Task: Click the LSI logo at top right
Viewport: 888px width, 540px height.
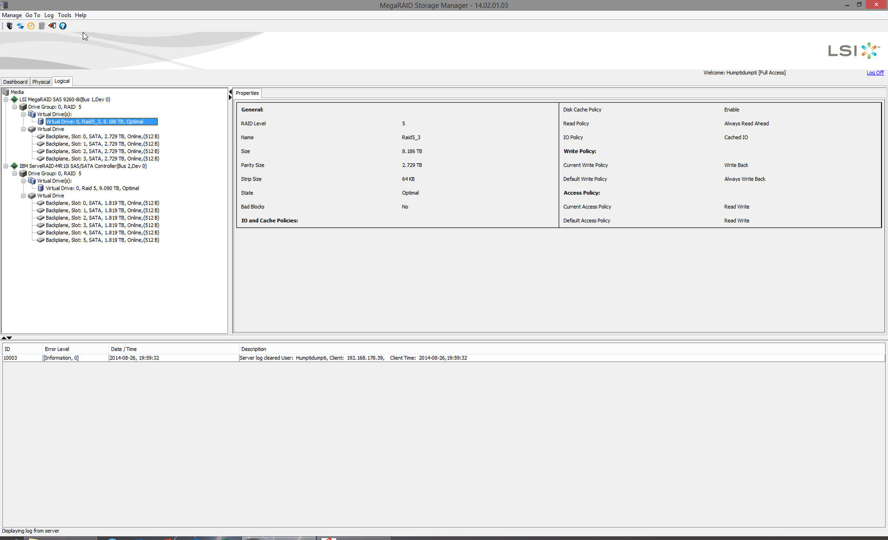Action: (854, 50)
